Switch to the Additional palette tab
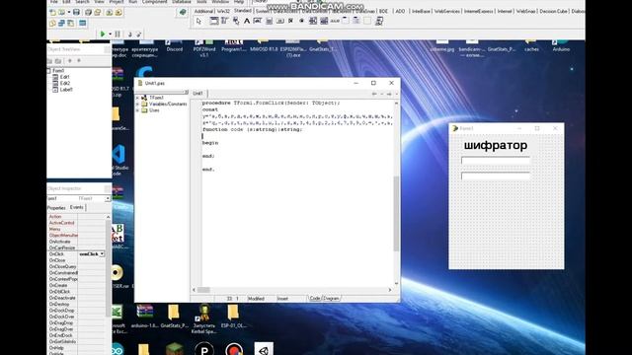The height and width of the screenshot is (355, 632). (x=203, y=11)
